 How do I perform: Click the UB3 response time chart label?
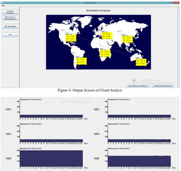pyautogui.click(x=8, y=134)
